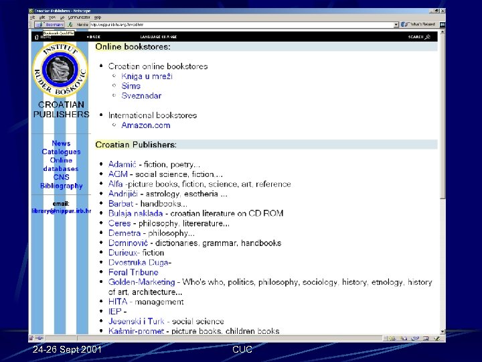The height and width of the screenshot is (362, 482).
Task: Open the Edit menu
Action: (42, 17)
